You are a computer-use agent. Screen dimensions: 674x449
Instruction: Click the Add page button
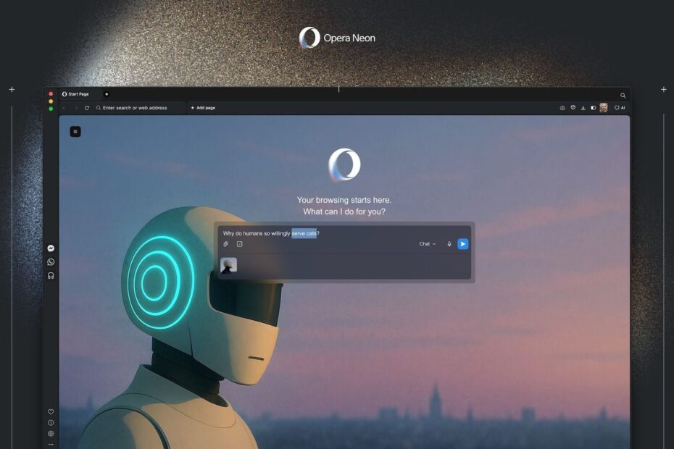tap(202, 107)
